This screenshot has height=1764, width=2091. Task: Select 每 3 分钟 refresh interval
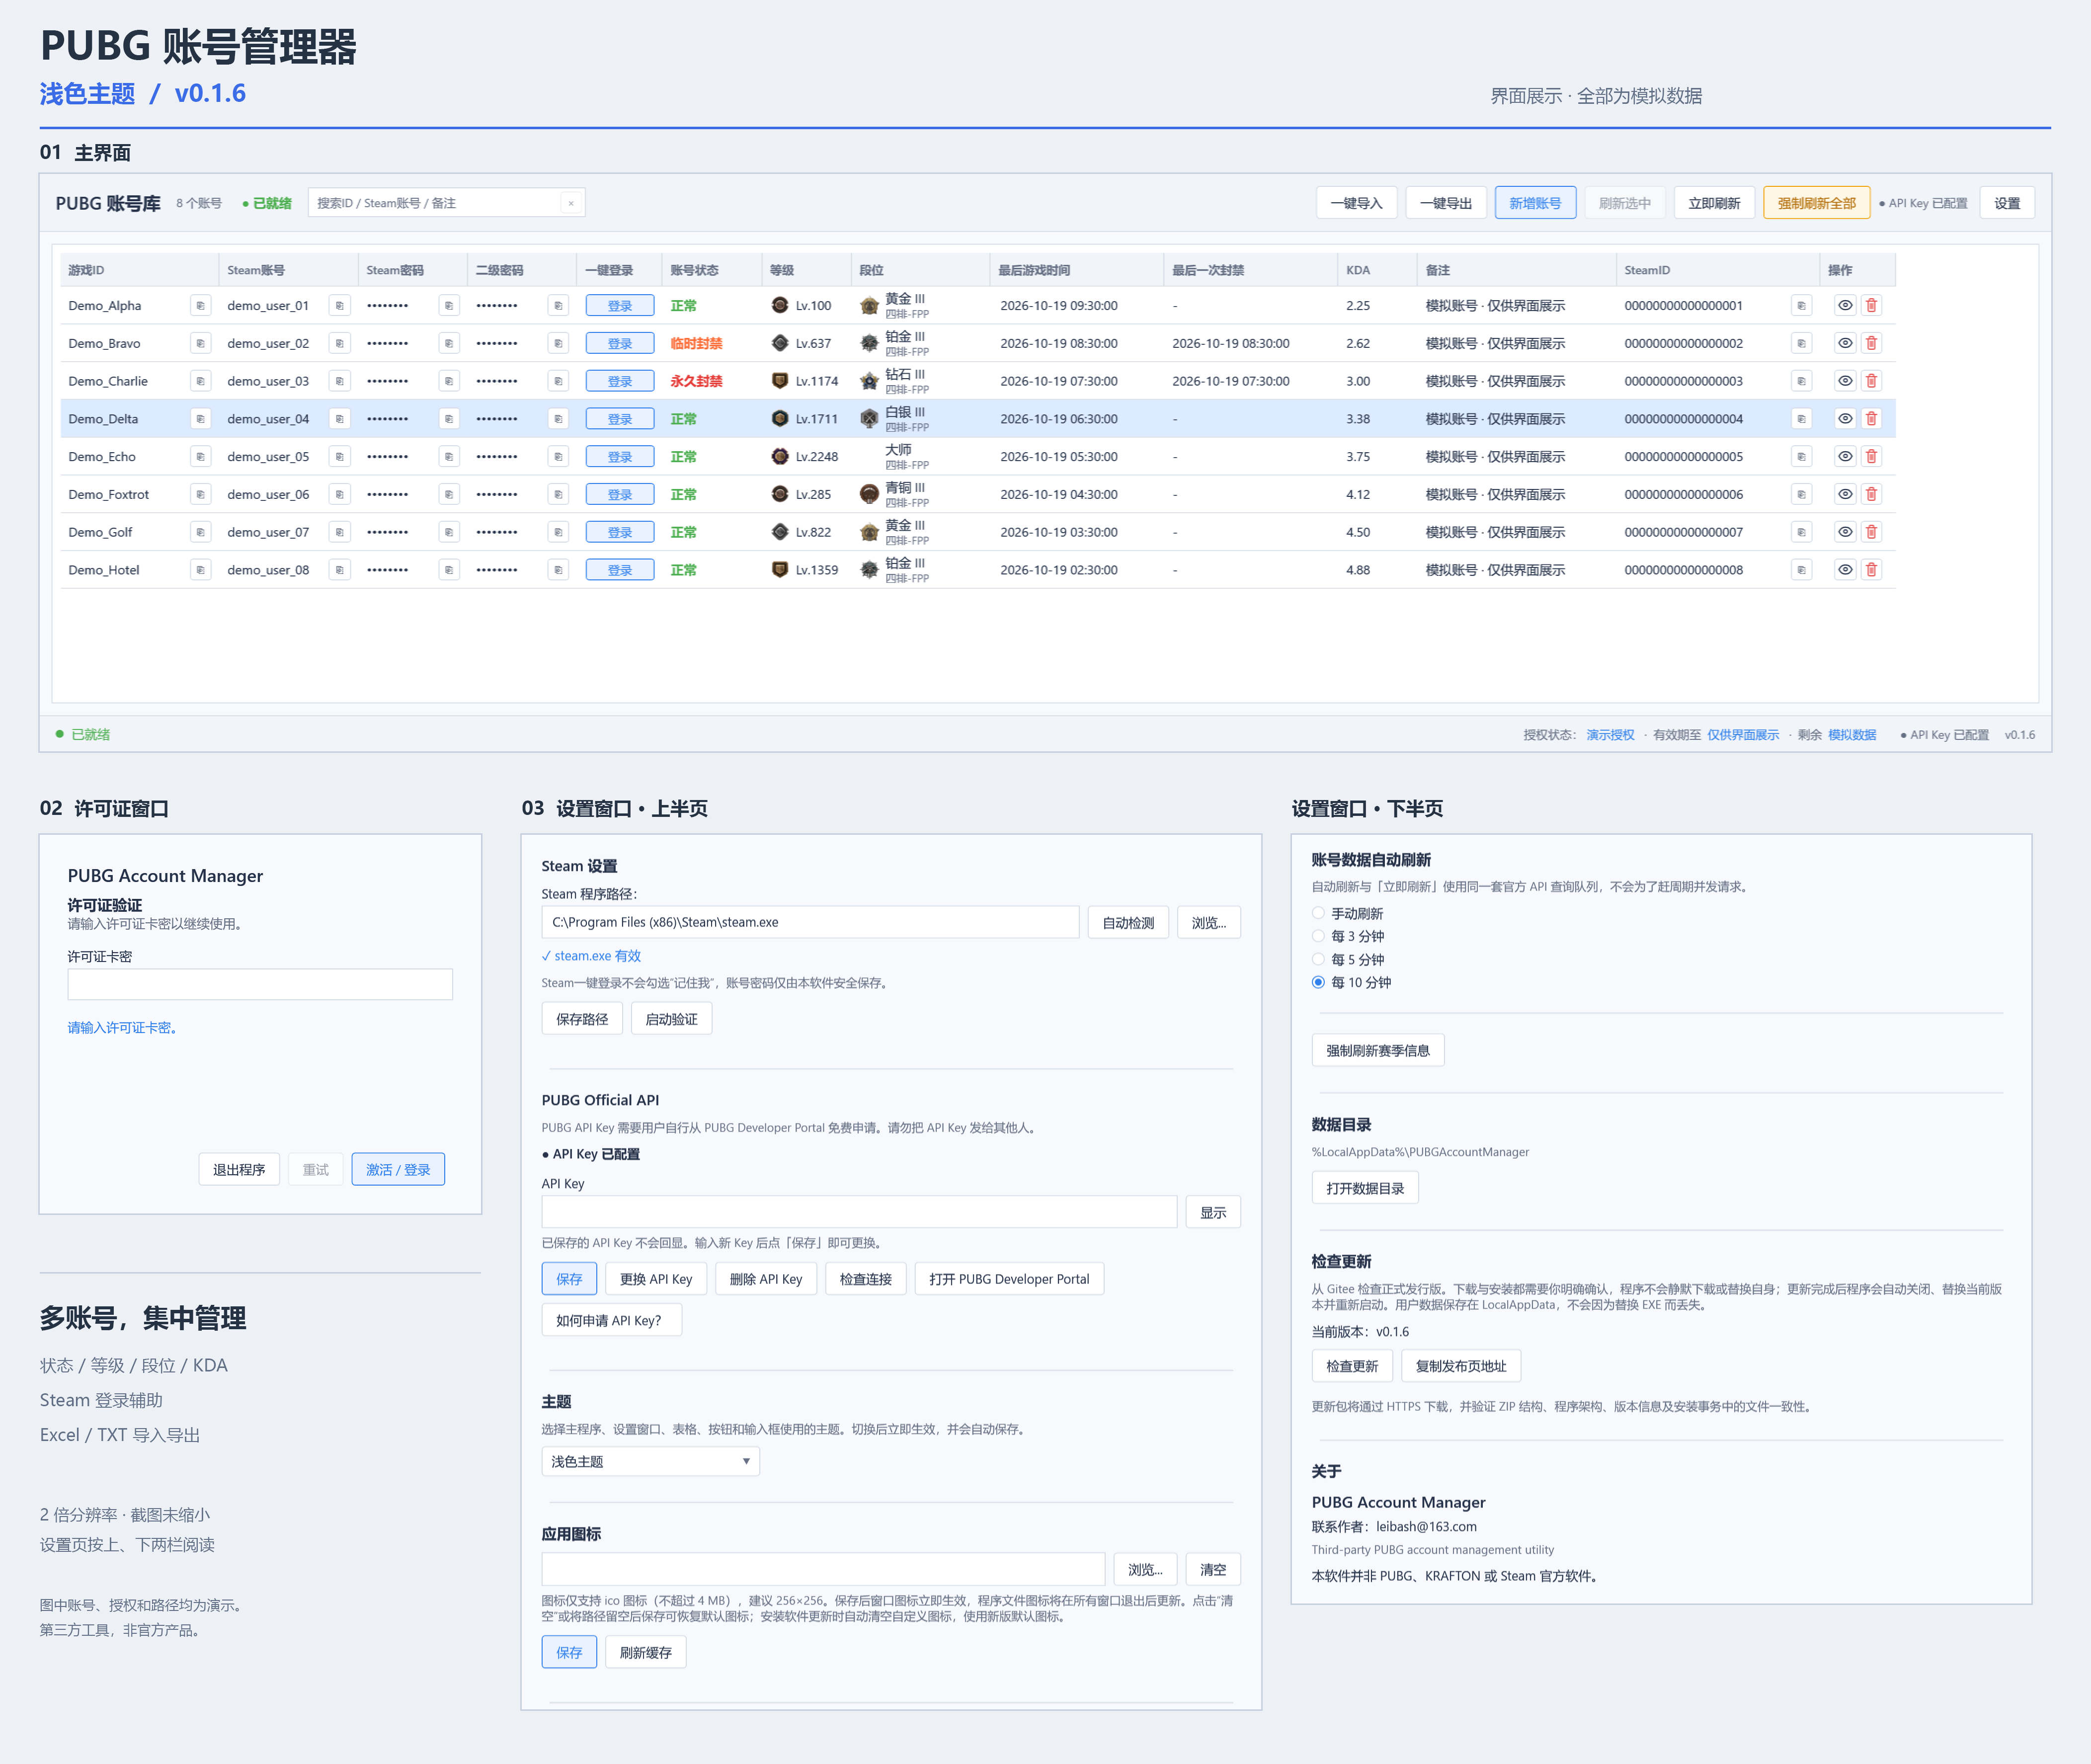click(1318, 936)
